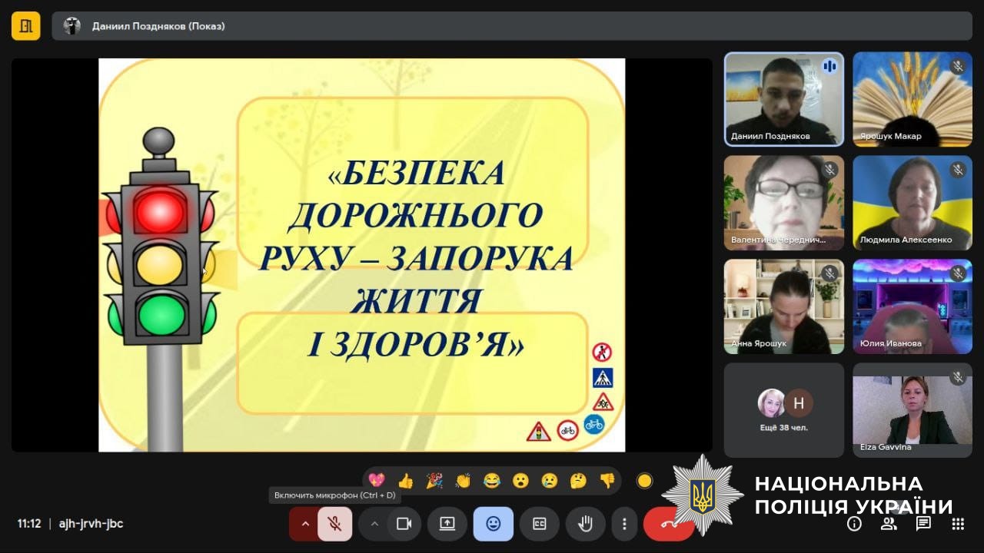Select Eliza Gavvina's video thumbnail
The height and width of the screenshot is (553, 984).
pos(913,410)
